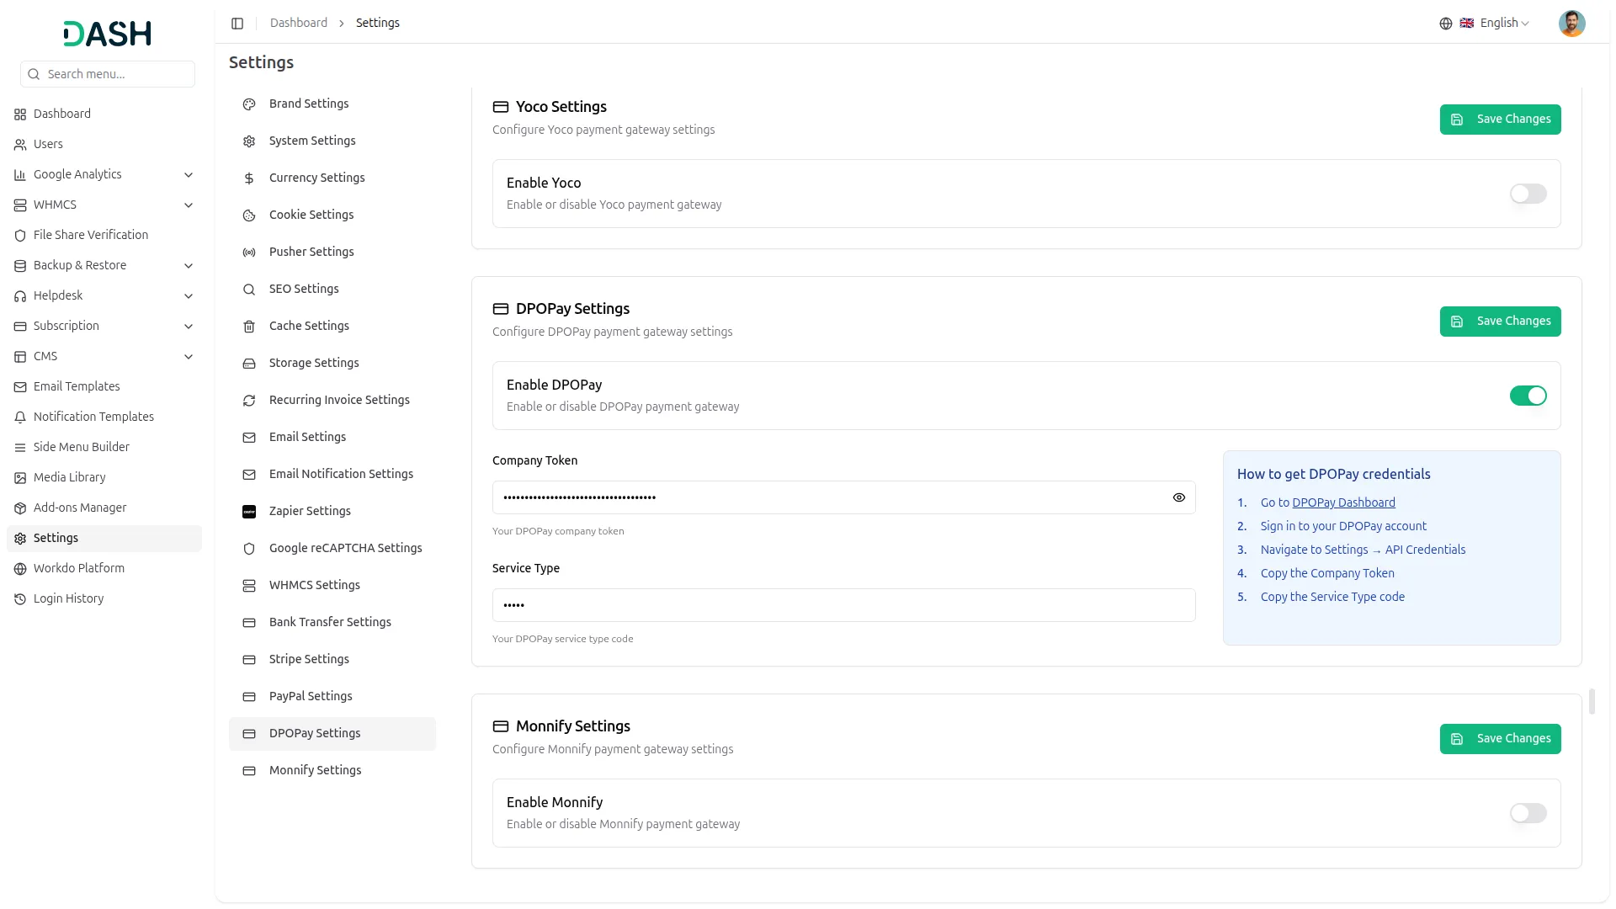Click Dashboard breadcrumb link

pyautogui.click(x=299, y=23)
